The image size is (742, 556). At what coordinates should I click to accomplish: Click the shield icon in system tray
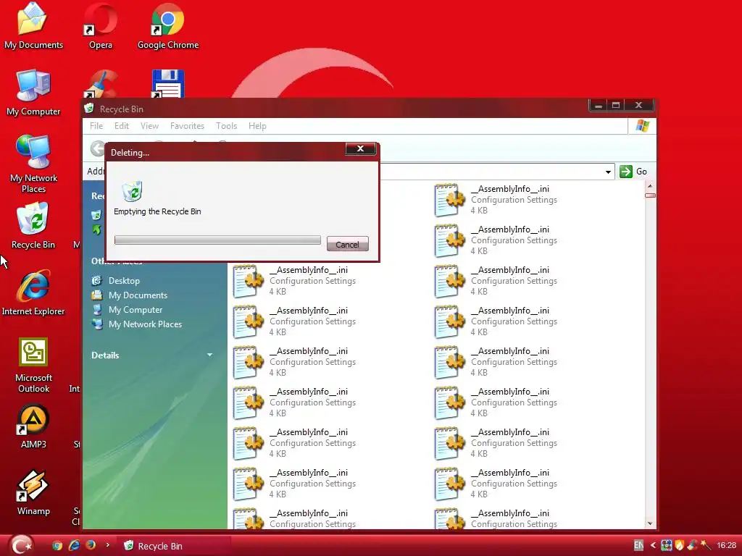[x=680, y=545]
